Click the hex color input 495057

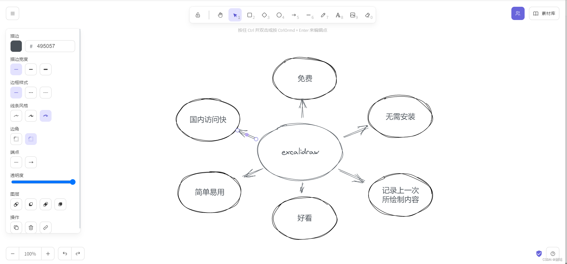[50, 46]
